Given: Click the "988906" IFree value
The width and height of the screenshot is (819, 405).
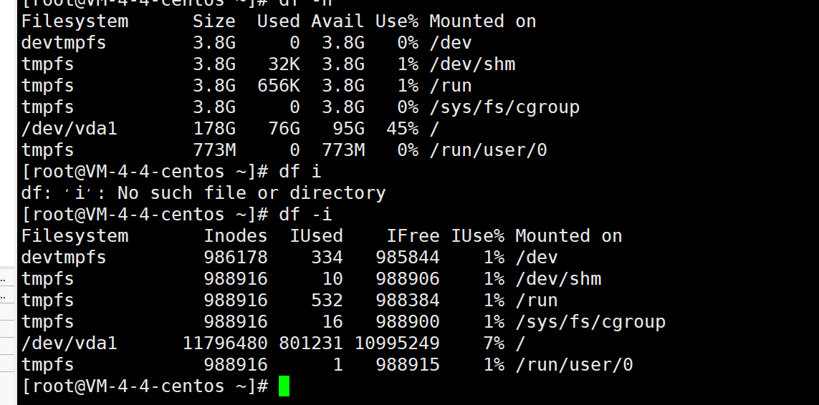Looking at the screenshot, I should (x=408, y=278).
